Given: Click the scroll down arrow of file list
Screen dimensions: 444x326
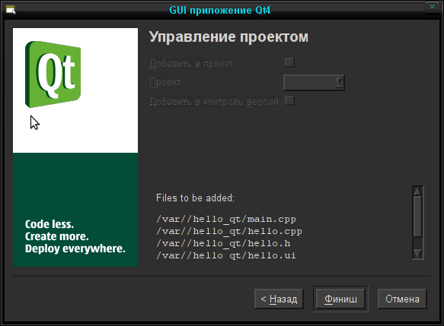Looking at the screenshot, I should point(417,254).
